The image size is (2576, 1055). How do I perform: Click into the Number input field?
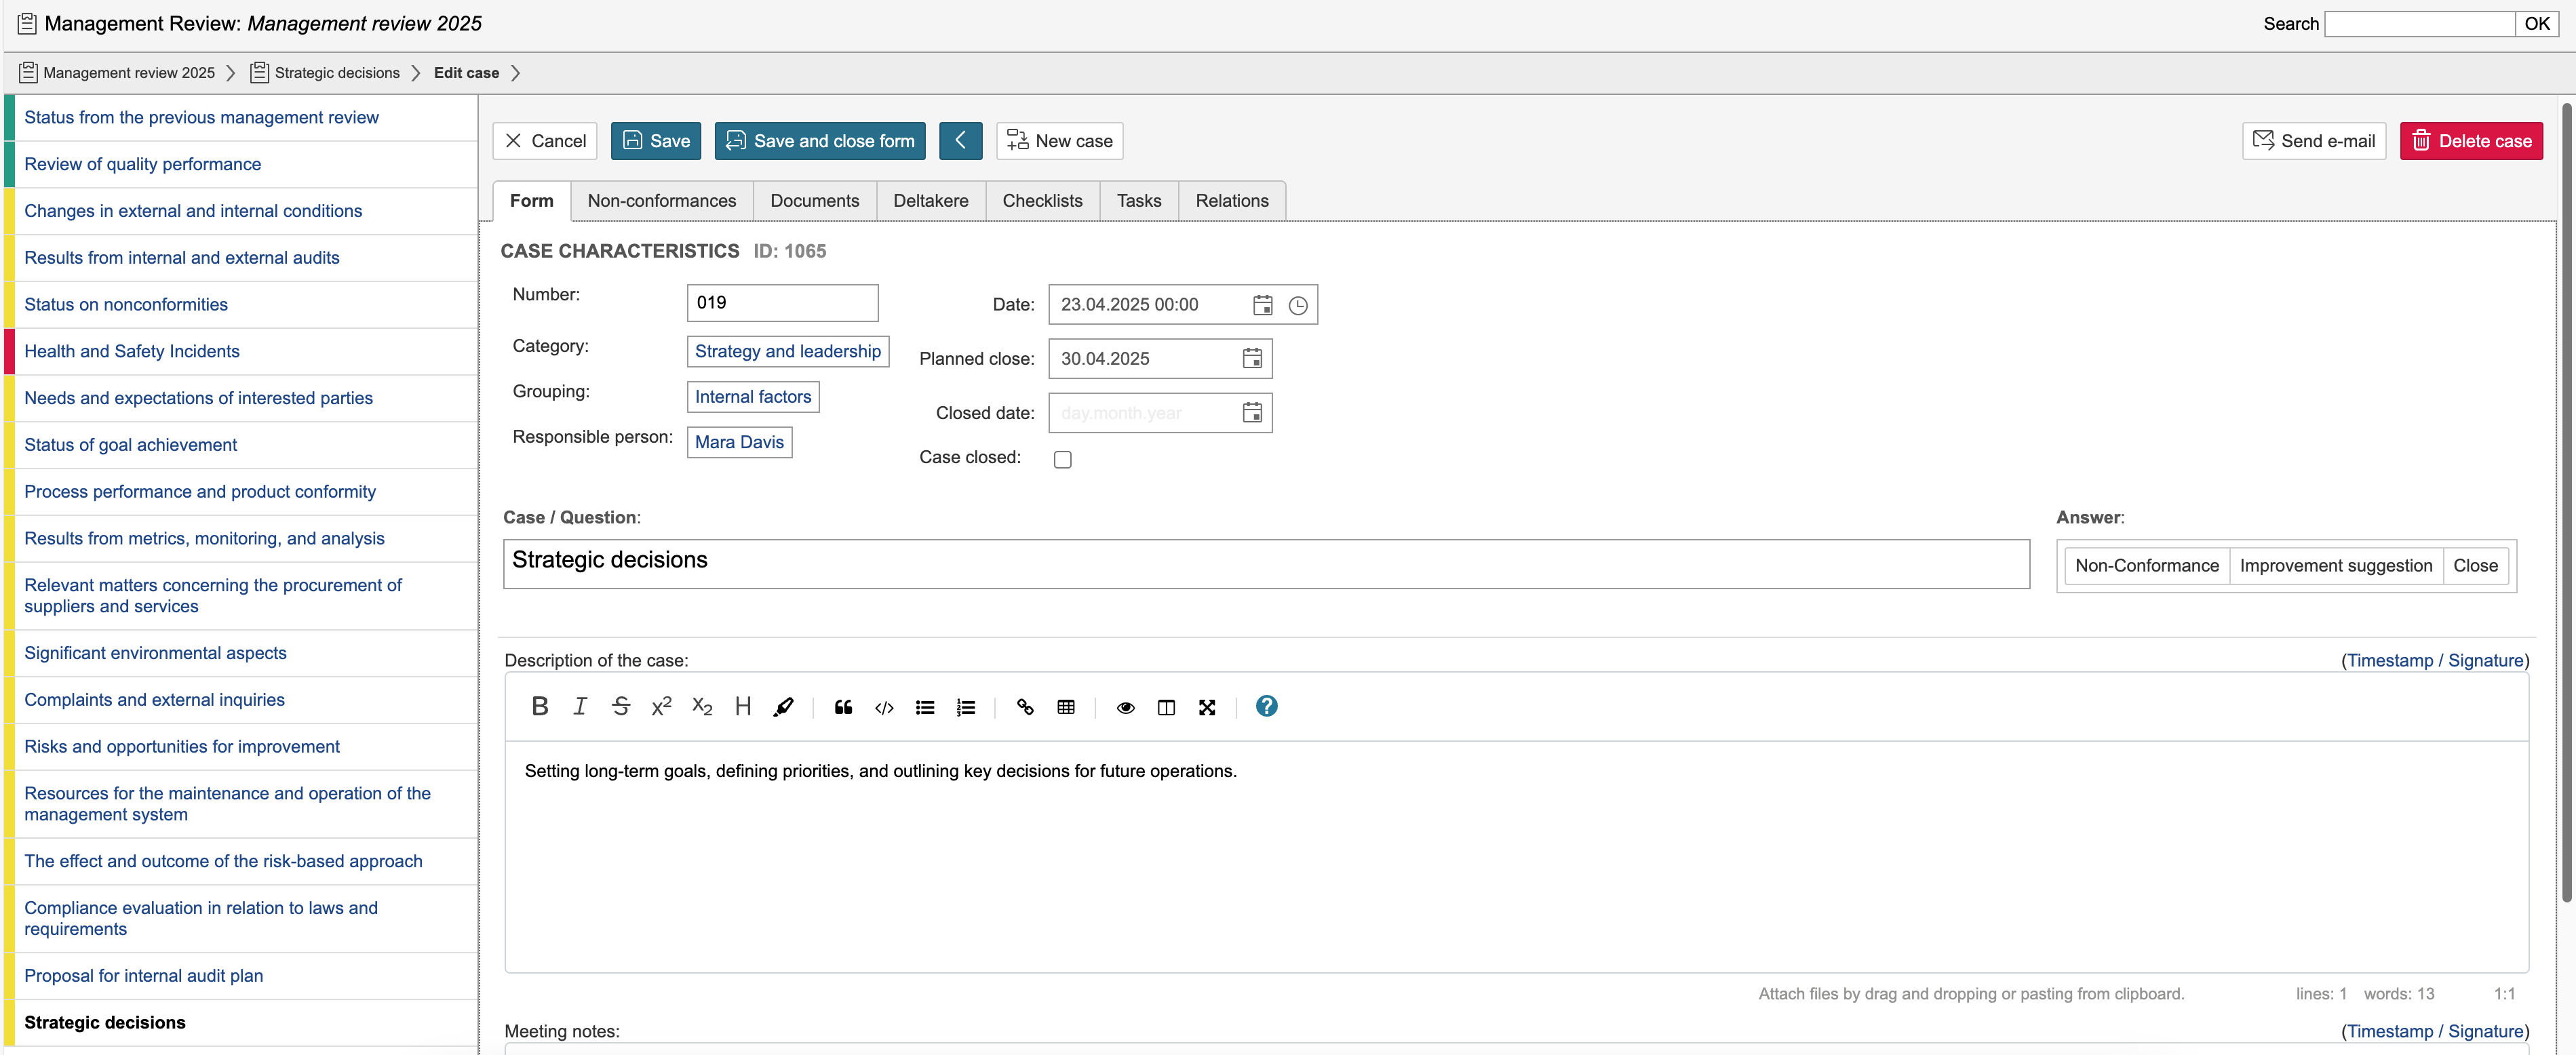[782, 303]
